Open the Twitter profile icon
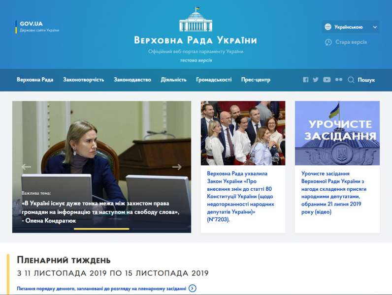Image resolution: width=392 pixels, height=295 pixels. click(316, 80)
